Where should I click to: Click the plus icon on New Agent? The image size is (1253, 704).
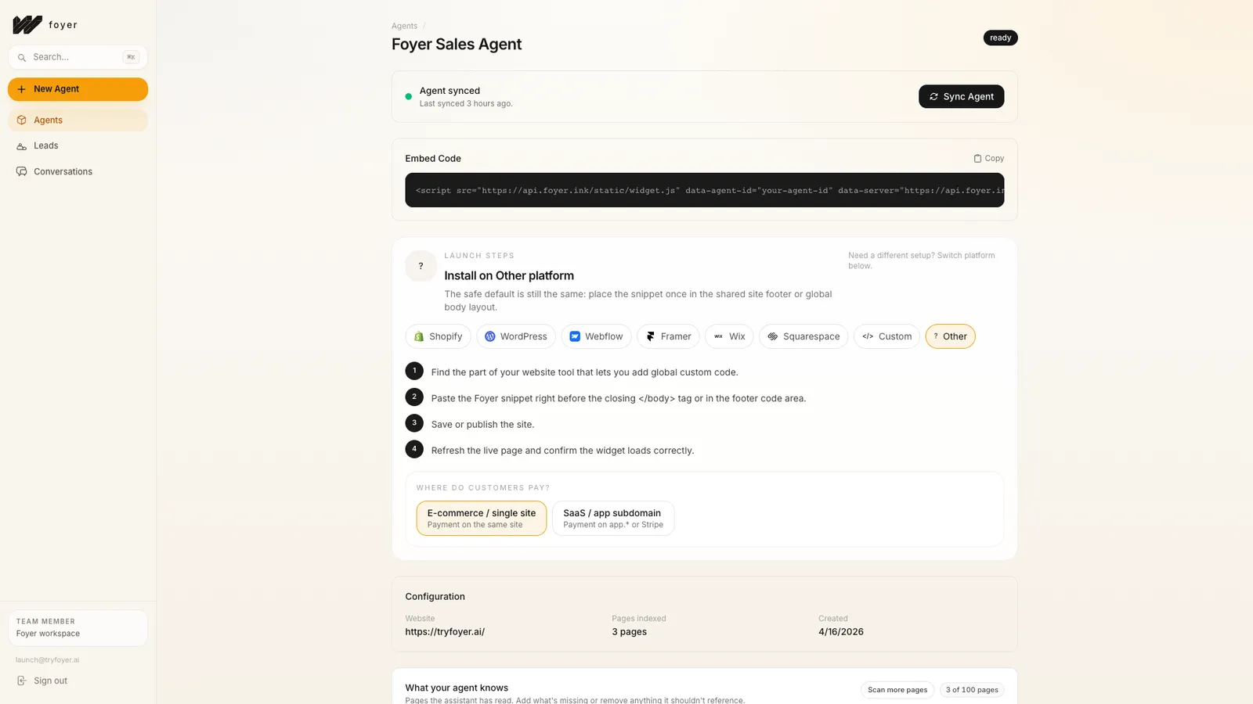(22, 89)
